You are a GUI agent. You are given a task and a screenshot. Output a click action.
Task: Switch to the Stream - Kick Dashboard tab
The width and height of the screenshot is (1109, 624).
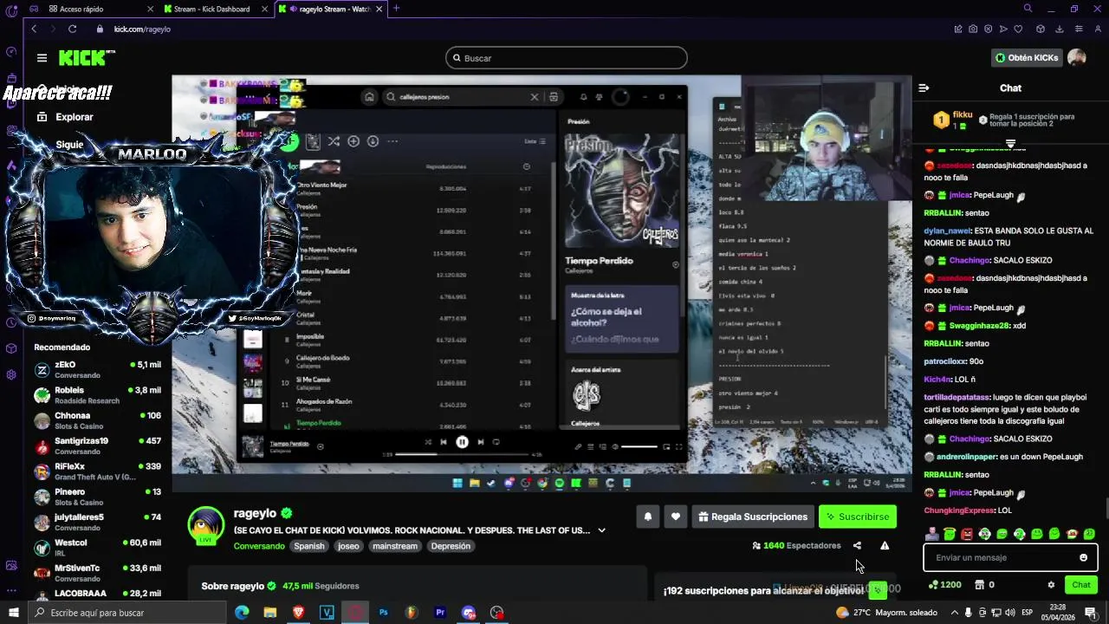pyautogui.click(x=216, y=9)
